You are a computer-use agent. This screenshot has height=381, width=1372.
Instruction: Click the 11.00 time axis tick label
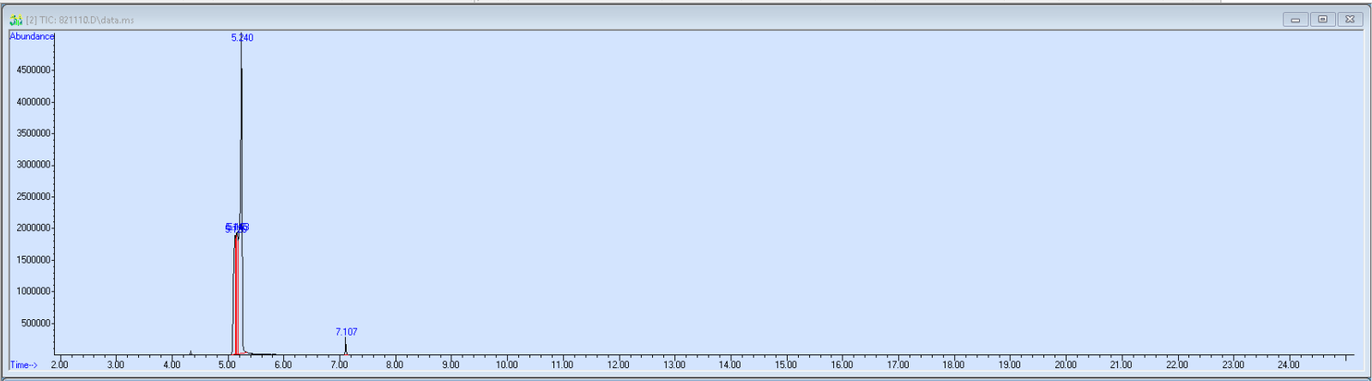[x=562, y=365]
